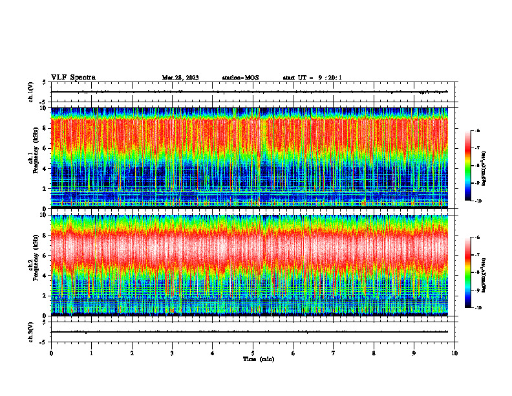Screen dimensions: 512x396
Task: Click the "7" tick on the time axis
Action: (x=334, y=353)
